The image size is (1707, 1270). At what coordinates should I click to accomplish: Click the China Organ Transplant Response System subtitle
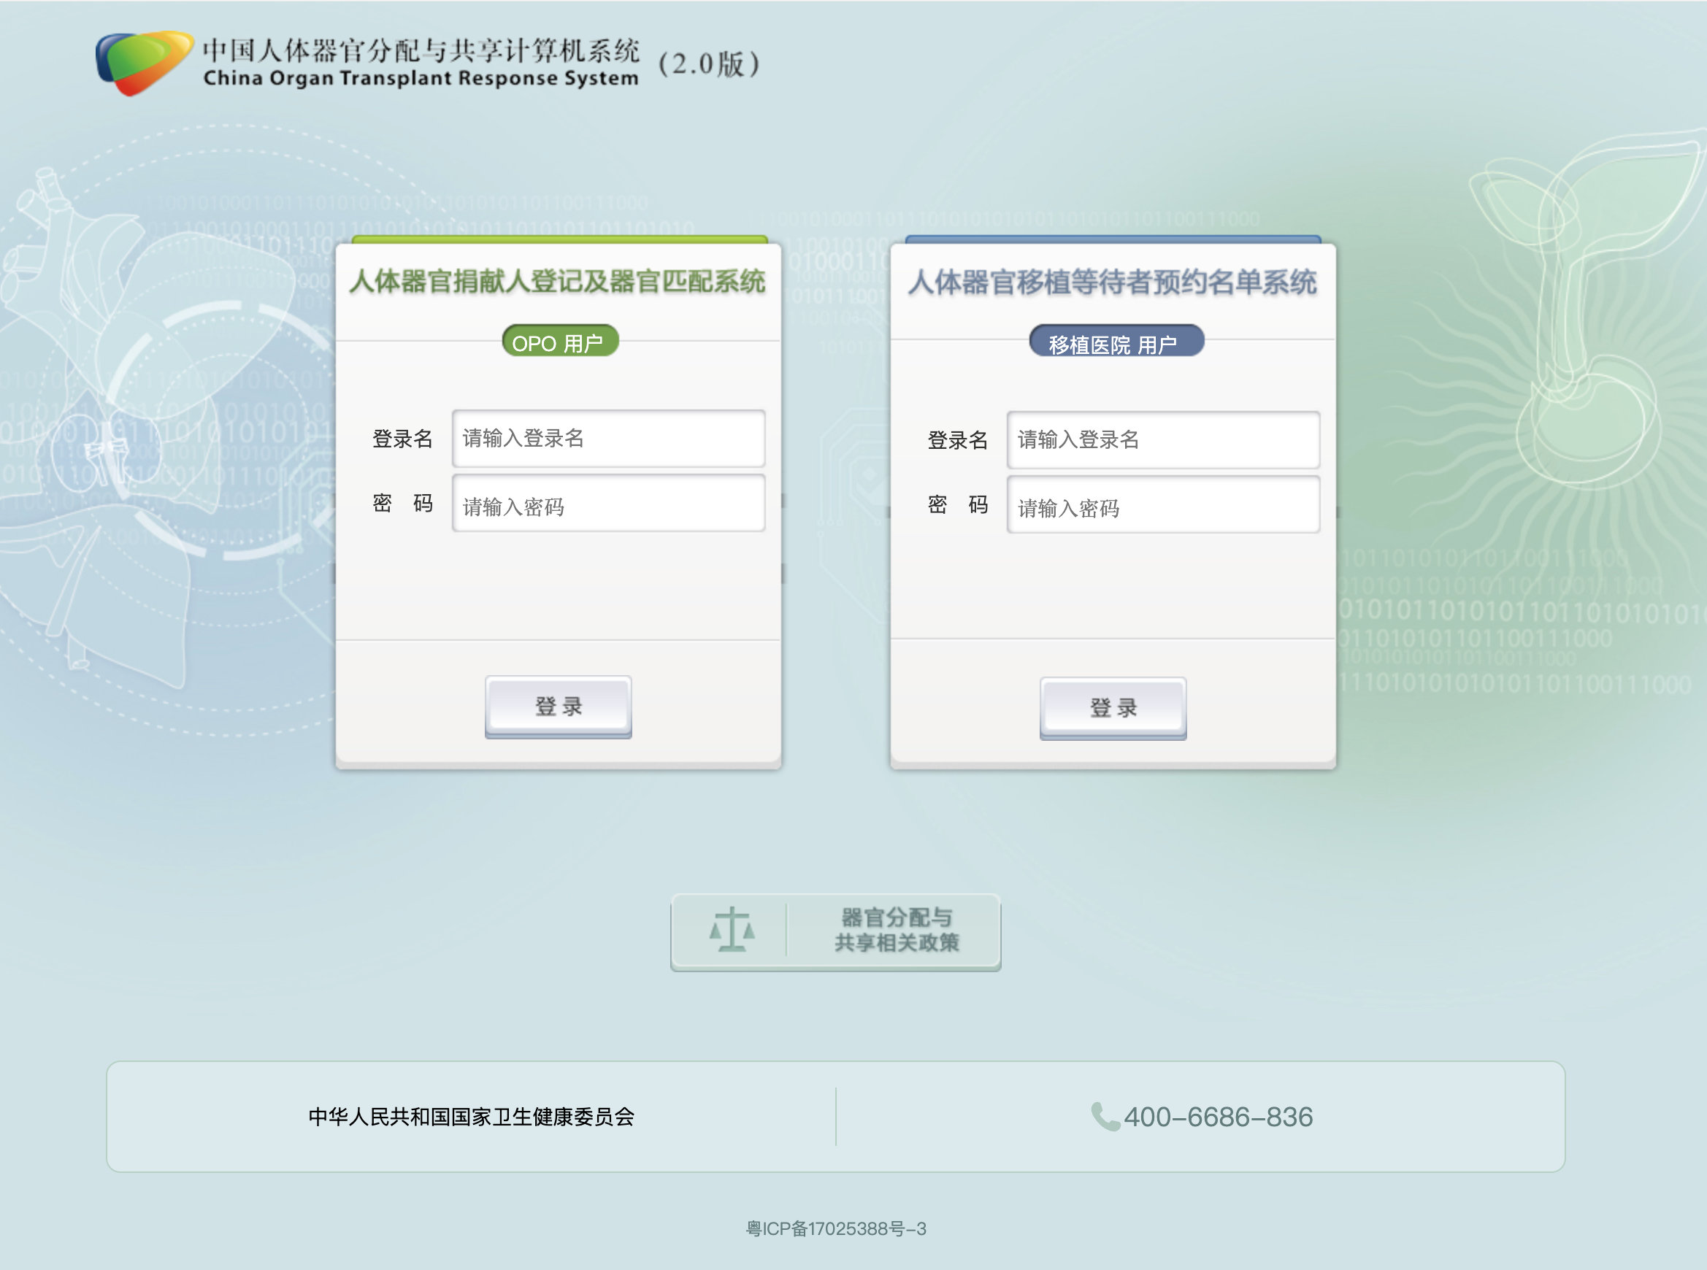(x=421, y=78)
